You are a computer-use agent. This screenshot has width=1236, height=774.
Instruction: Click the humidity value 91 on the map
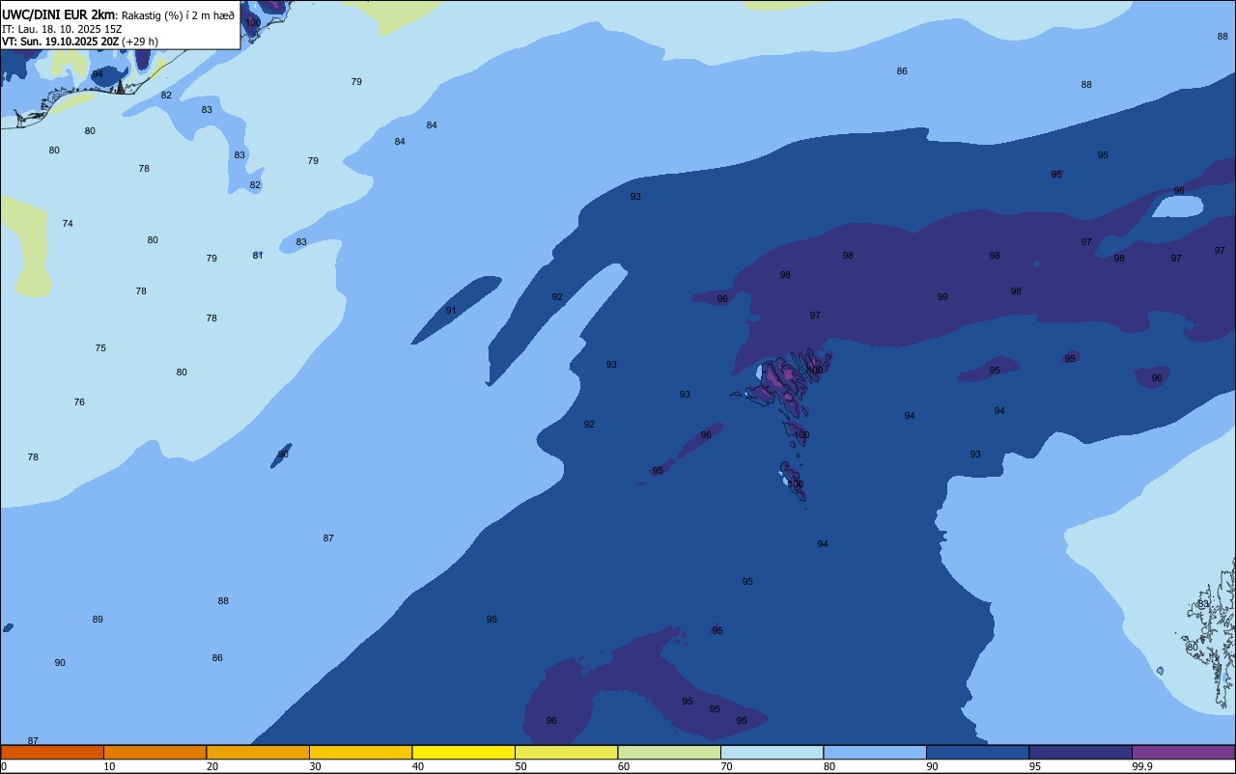[x=451, y=311]
